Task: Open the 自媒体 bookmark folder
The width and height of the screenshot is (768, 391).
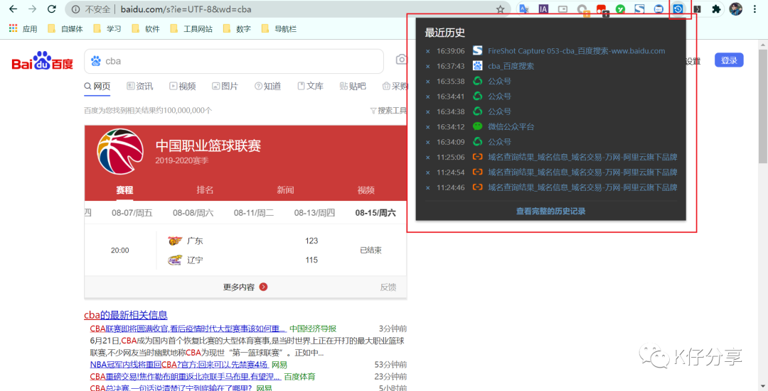Action: click(x=65, y=29)
